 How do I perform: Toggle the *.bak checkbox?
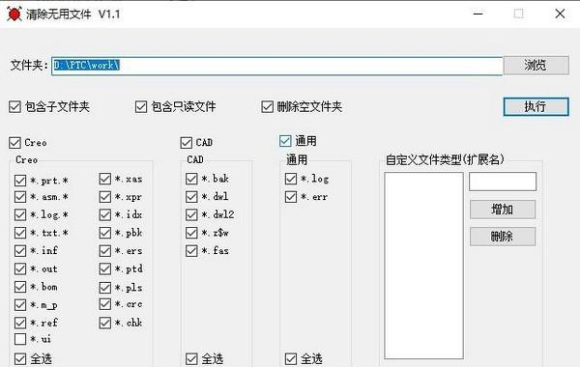pyautogui.click(x=191, y=179)
